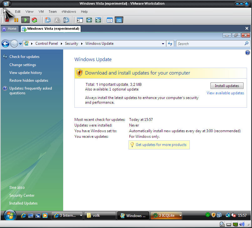Click Show desktop quick launch icon
The image size is (252, 228).
[x=31, y=215]
